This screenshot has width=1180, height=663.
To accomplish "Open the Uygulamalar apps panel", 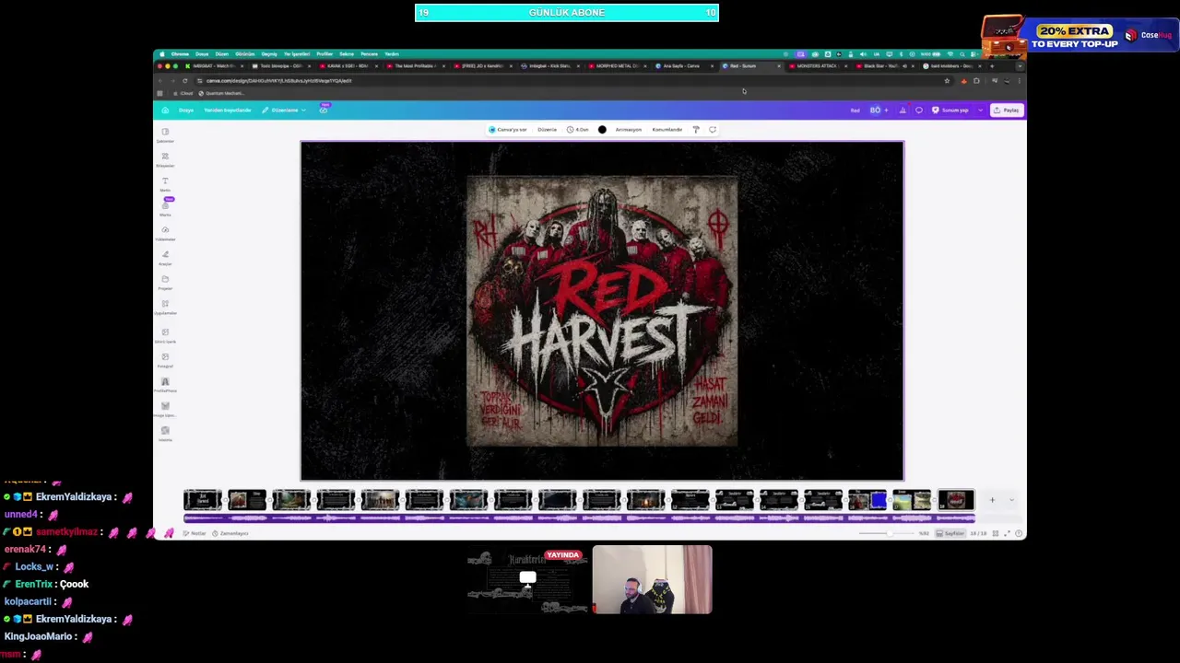I will pyautogui.click(x=165, y=307).
